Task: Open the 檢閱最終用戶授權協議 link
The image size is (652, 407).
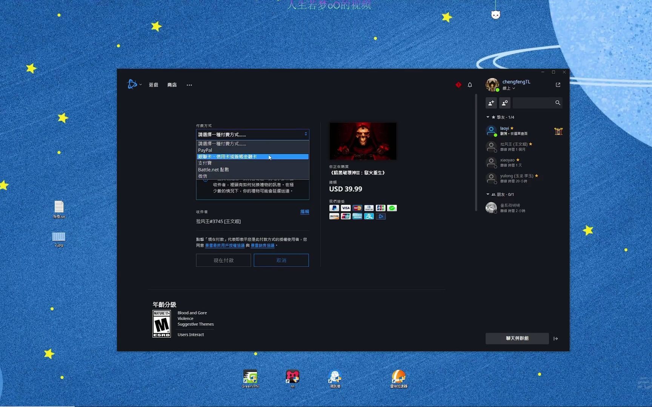Action: [x=225, y=245]
